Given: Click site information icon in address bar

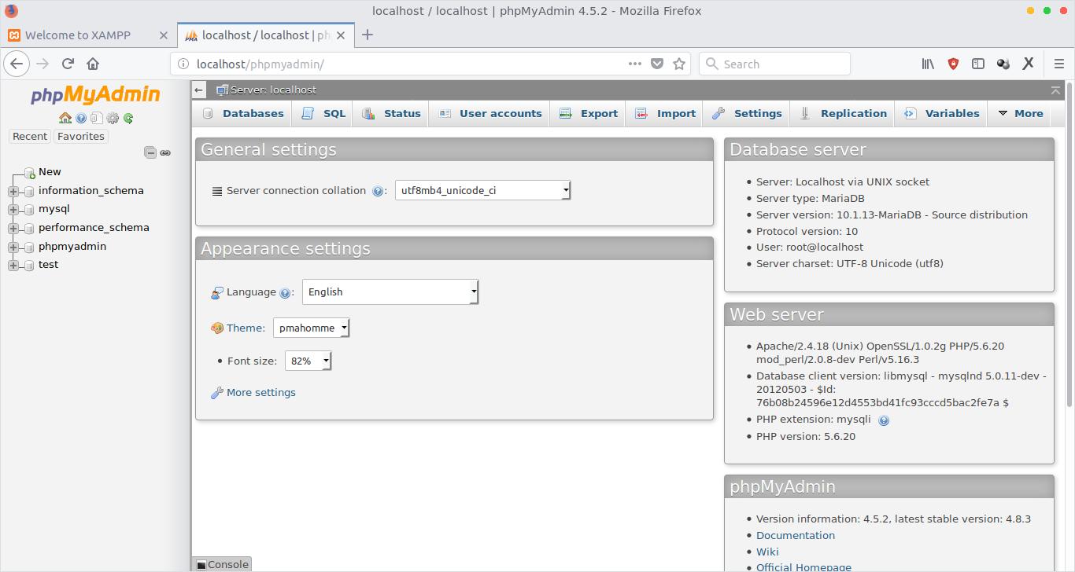Looking at the screenshot, I should coord(183,64).
